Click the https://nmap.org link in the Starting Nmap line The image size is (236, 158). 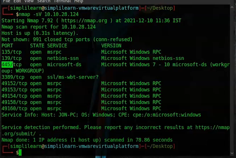[x=84, y=20]
